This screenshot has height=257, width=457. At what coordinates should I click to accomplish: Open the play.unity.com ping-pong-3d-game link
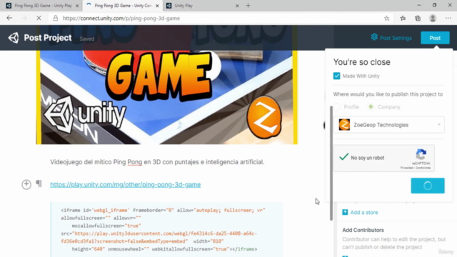pos(126,184)
